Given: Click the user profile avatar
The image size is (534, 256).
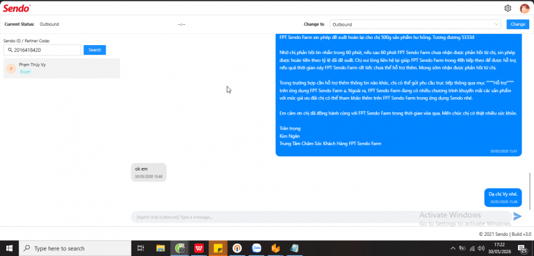Looking at the screenshot, I should click(524, 8).
